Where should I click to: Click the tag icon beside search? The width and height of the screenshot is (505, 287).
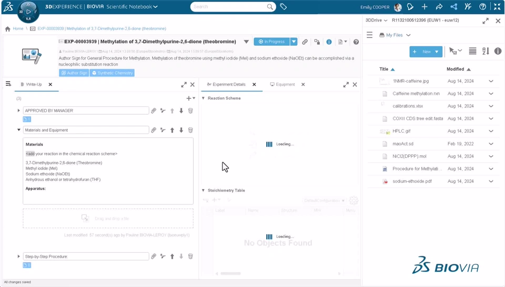pos(284,6)
